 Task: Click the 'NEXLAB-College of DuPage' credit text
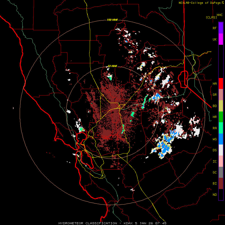pyautogui.click(x=199, y=3)
